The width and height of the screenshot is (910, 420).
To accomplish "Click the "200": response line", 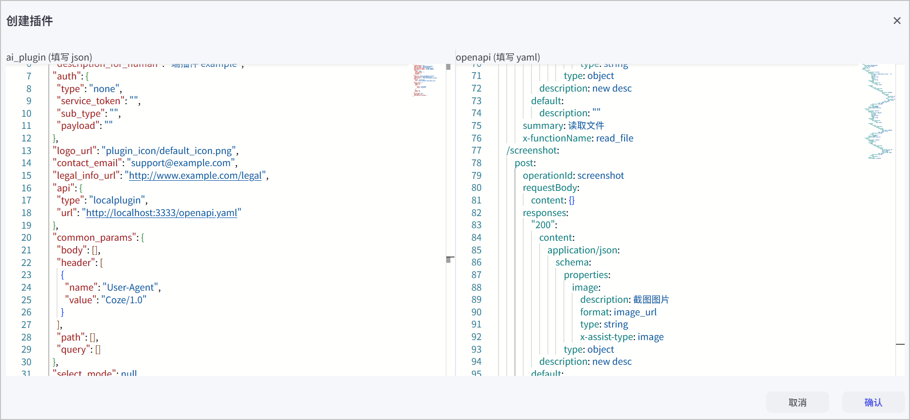I will (x=544, y=225).
